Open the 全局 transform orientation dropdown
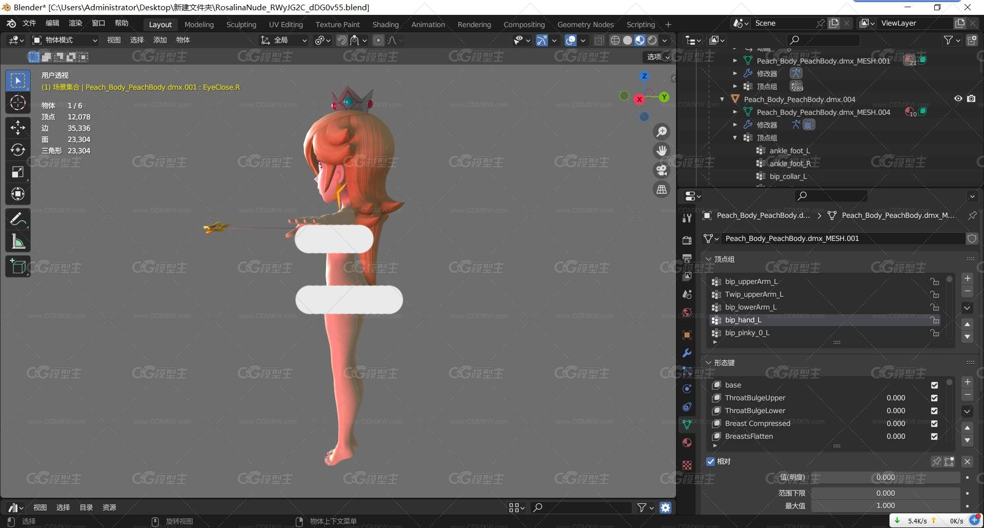Image resolution: width=984 pixels, height=528 pixels. tap(284, 40)
